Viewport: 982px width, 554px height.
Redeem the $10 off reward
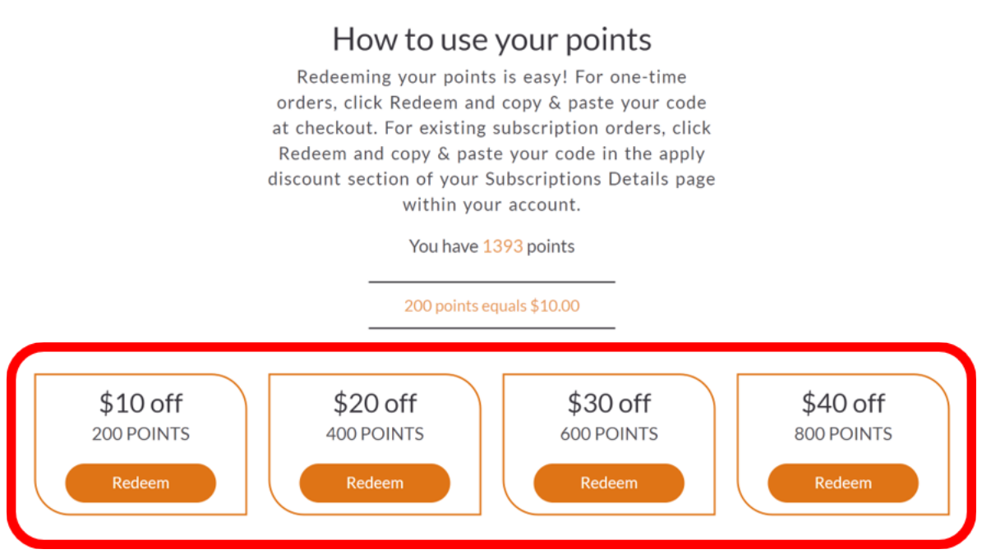click(x=141, y=483)
